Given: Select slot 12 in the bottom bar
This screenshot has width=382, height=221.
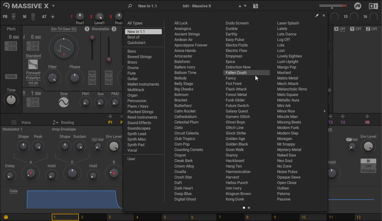Looking at the screenshot, I should (368, 217).
